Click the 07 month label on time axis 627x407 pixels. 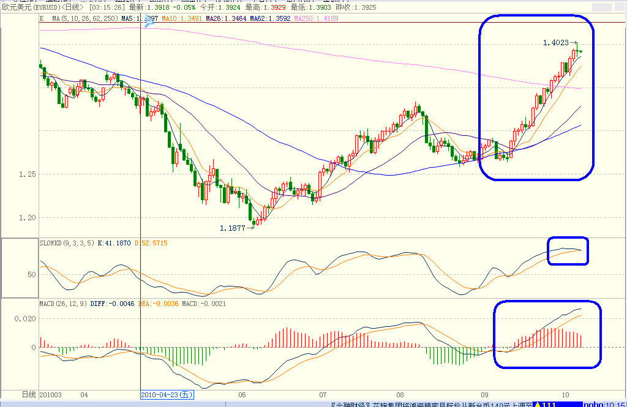coord(323,395)
